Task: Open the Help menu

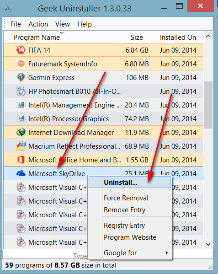Action: pyautogui.click(x=85, y=24)
